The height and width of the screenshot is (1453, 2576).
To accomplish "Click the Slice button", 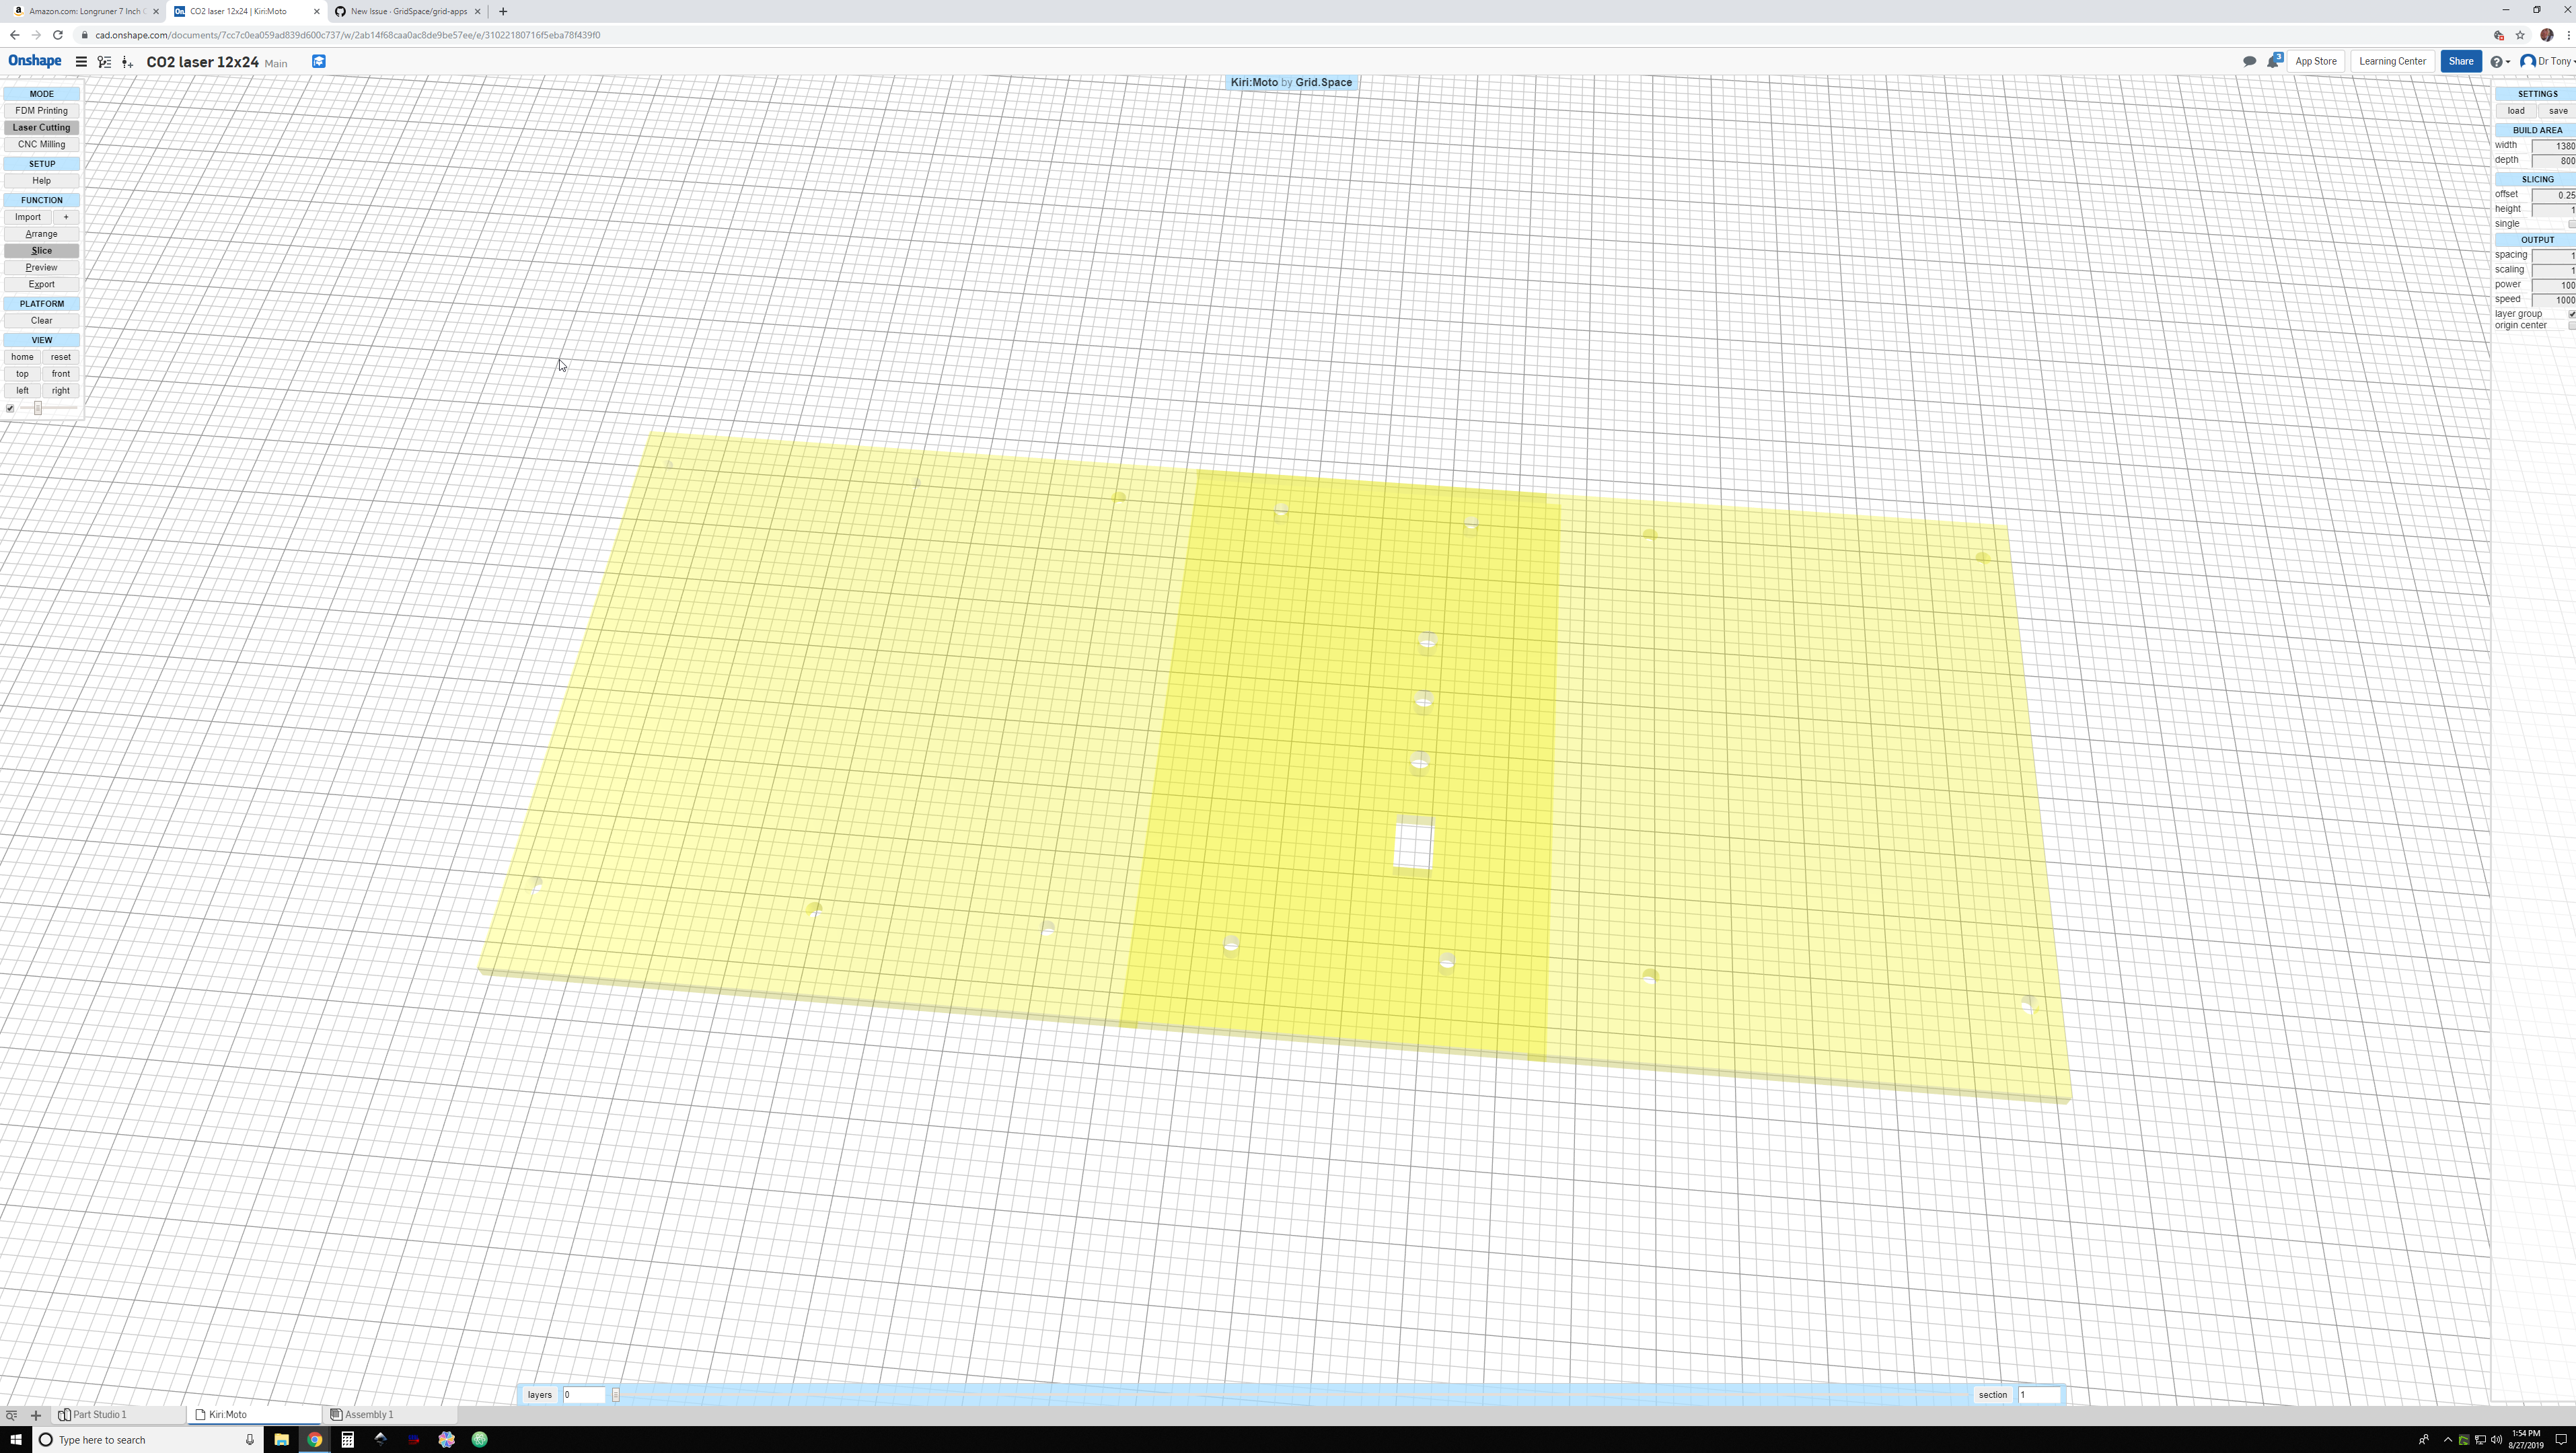I will [x=41, y=250].
